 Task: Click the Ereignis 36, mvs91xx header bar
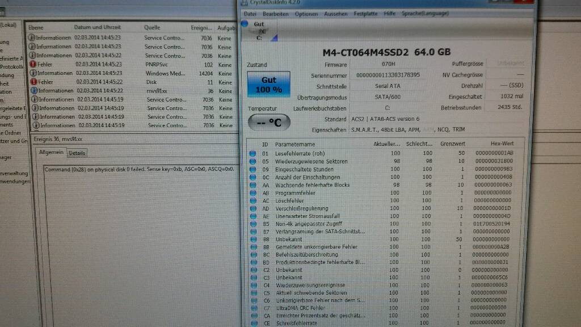click(x=135, y=139)
